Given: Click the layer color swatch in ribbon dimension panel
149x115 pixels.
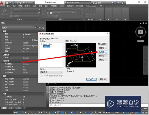Looking at the screenshot, I should [51, 13].
